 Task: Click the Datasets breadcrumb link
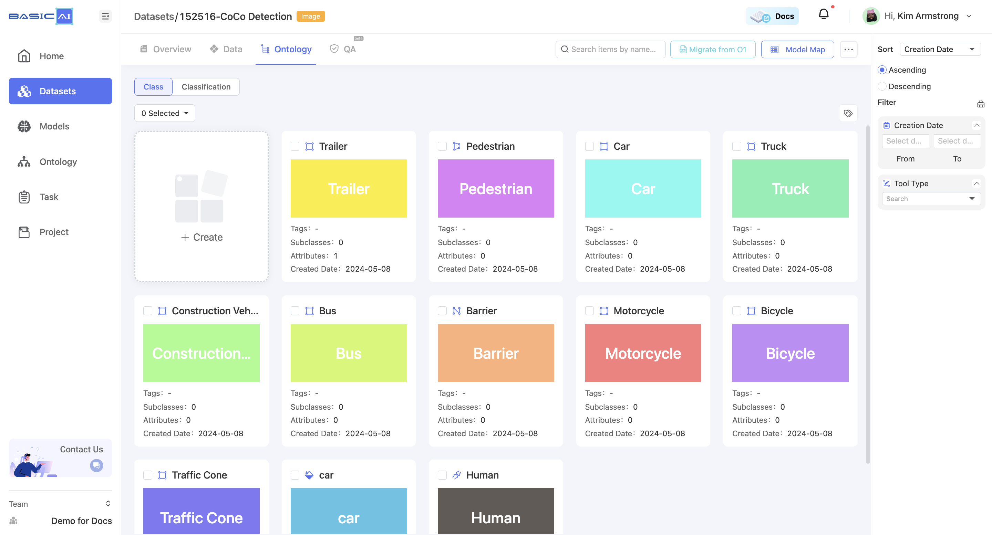154,16
